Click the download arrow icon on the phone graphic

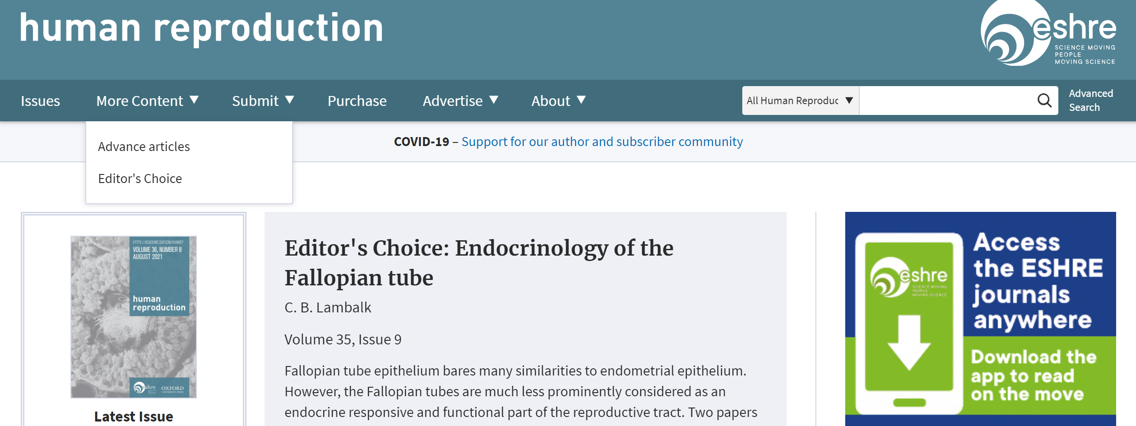pyautogui.click(x=909, y=342)
